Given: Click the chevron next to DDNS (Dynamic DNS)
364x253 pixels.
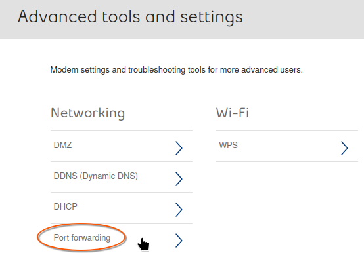Looking at the screenshot, I should coord(179,179).
